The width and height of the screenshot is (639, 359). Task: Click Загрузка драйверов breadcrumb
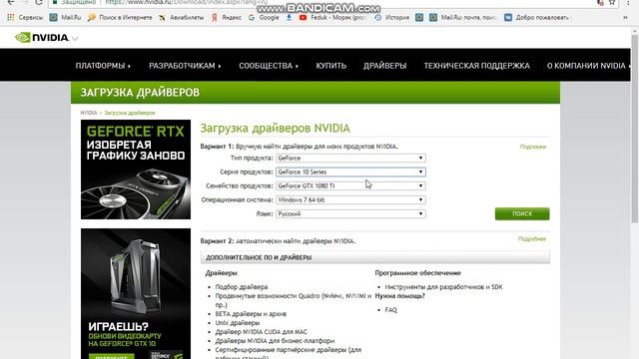click(x=130, y=113)
